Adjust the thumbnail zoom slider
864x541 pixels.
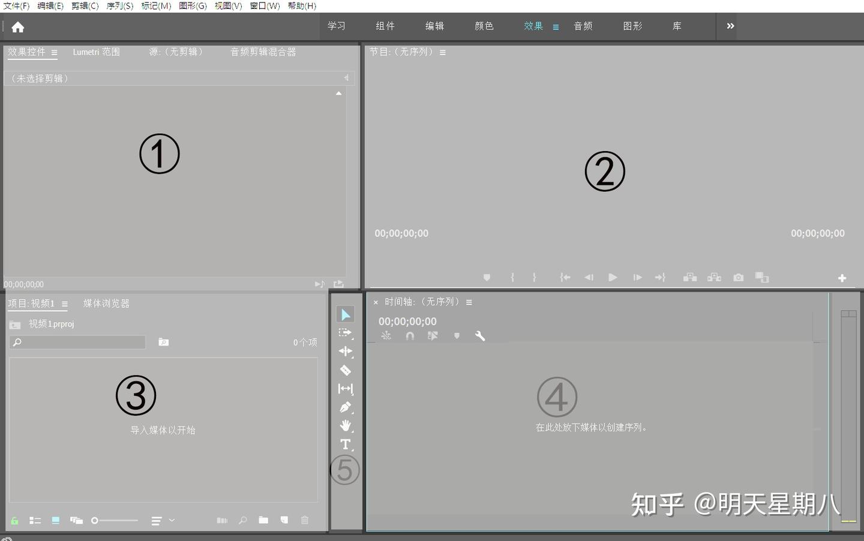115,521
